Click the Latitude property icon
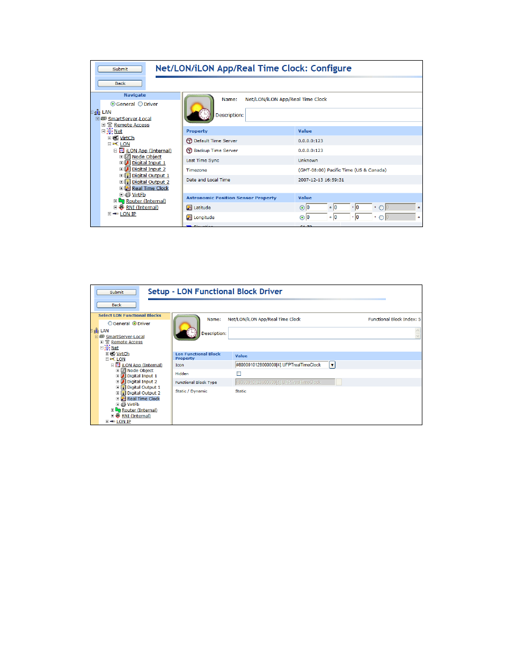 pos(189,208)
